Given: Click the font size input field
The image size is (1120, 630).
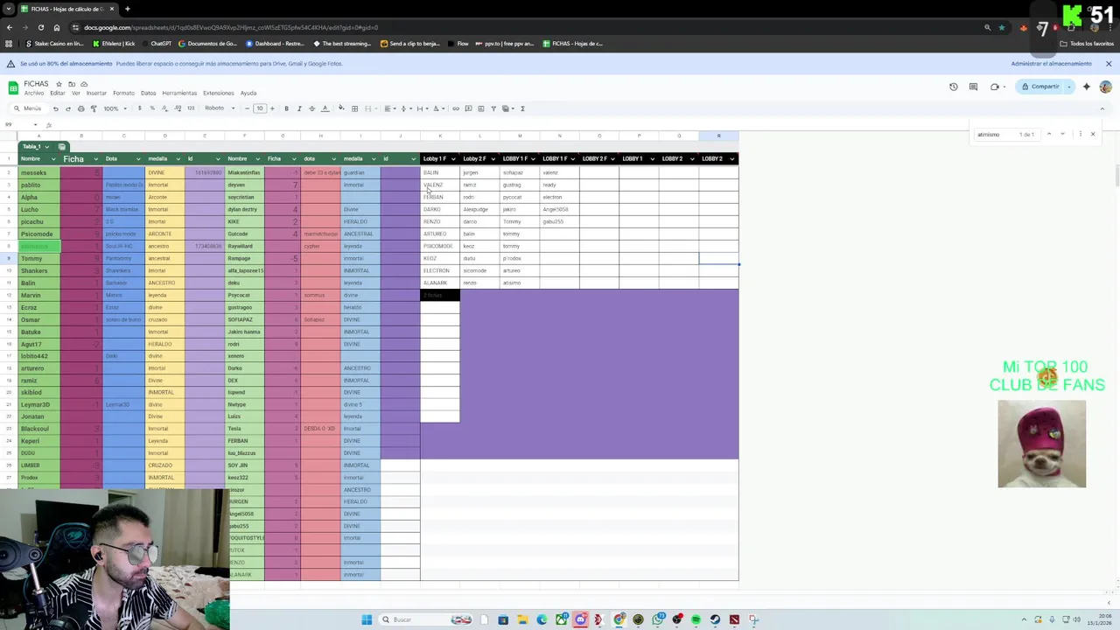Looking at the screenshot, I should (x=259, y=108).
